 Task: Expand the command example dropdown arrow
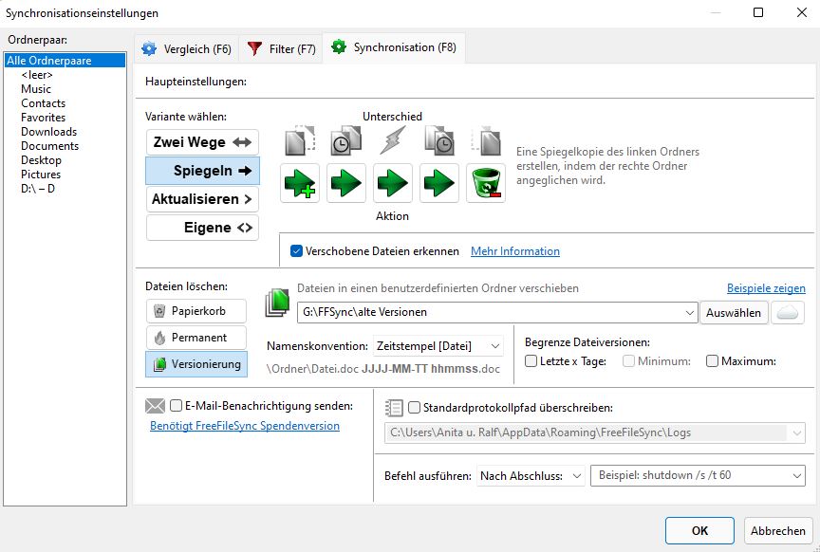pos(796,476)
